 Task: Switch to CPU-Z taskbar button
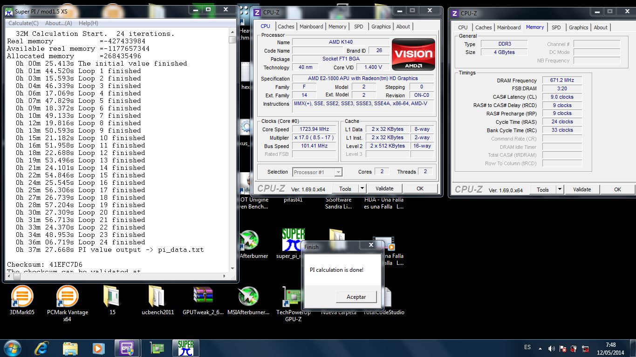click(x=127, y=348)
